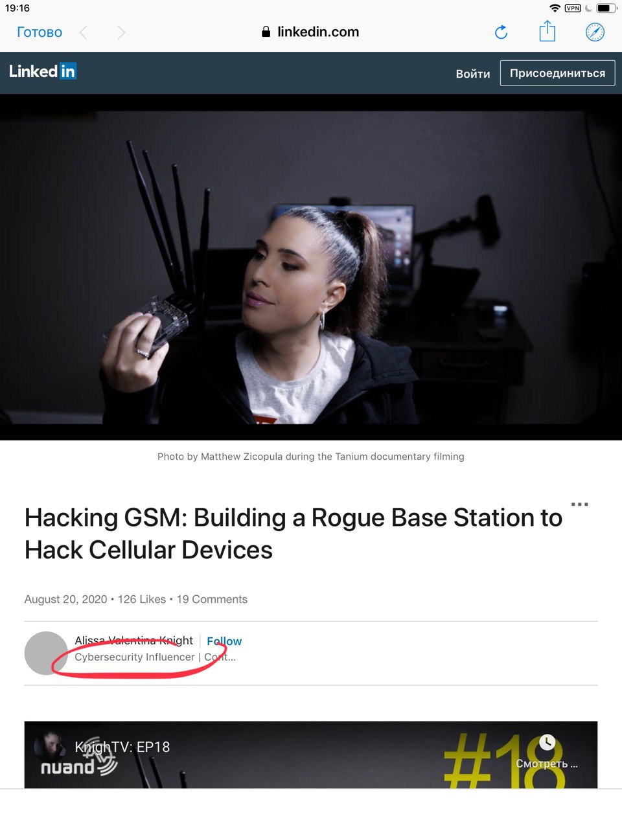Screen dimensions: 622x829
Task: Open the article three-dots options menu
Action: click(579, 504)
